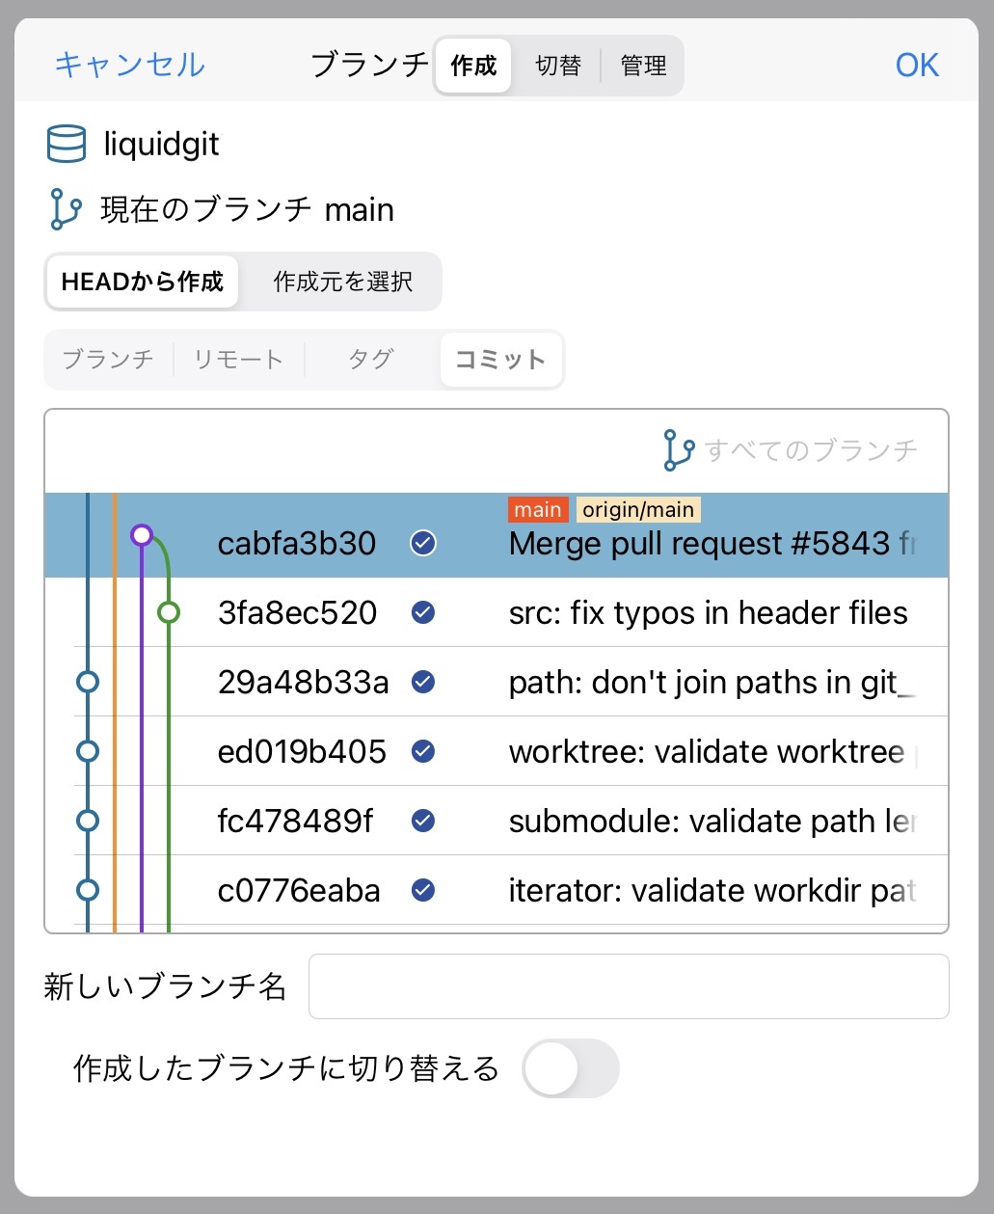This screenshot has width=994, height=1214.
Task: Click verified checkmark badge on commit cabfa3b30
Action: pyautogui.click(x=422, y=543)
